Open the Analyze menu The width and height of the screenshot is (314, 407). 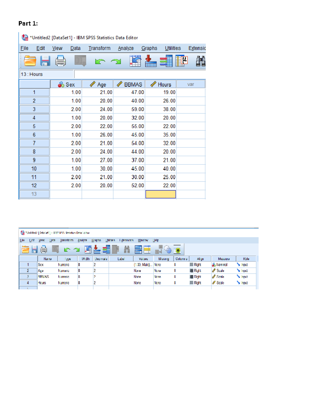pyautogui.click(x=126, y=48)
